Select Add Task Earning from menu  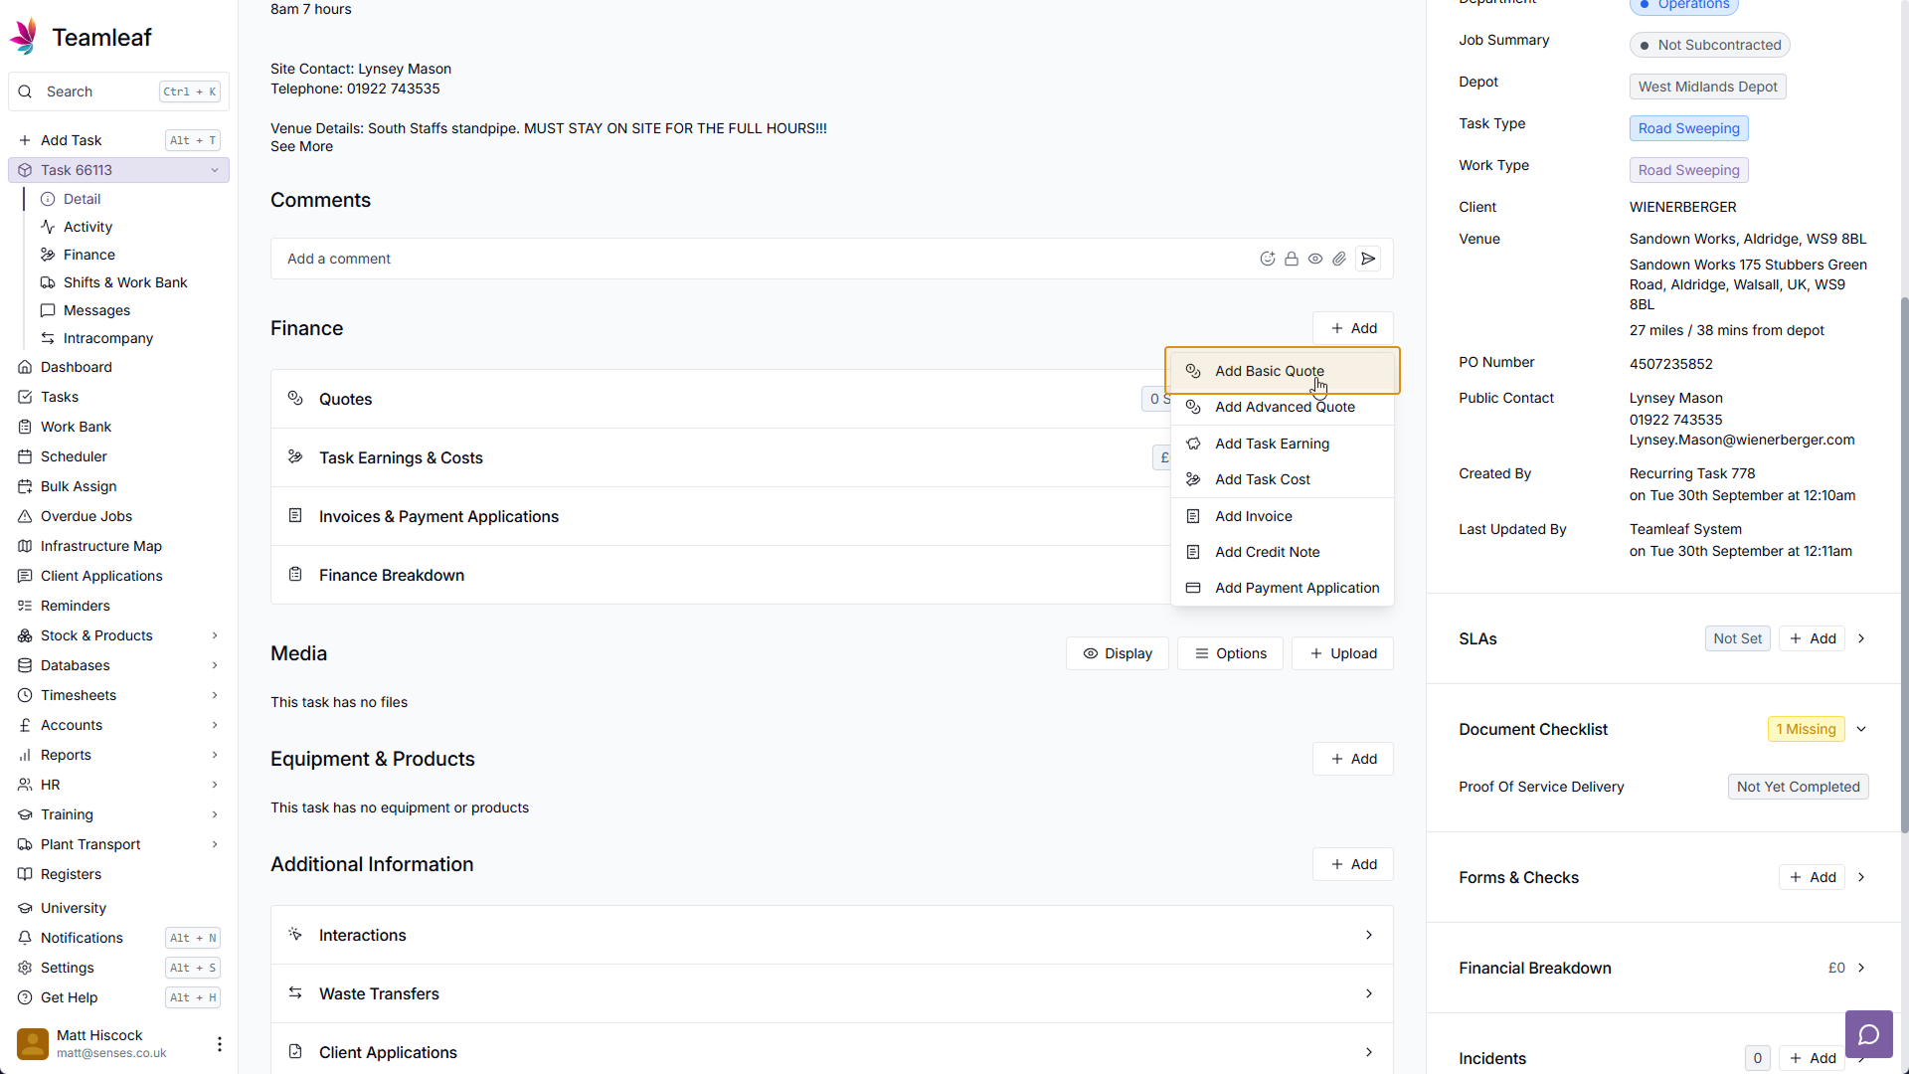pos(1272,444)
